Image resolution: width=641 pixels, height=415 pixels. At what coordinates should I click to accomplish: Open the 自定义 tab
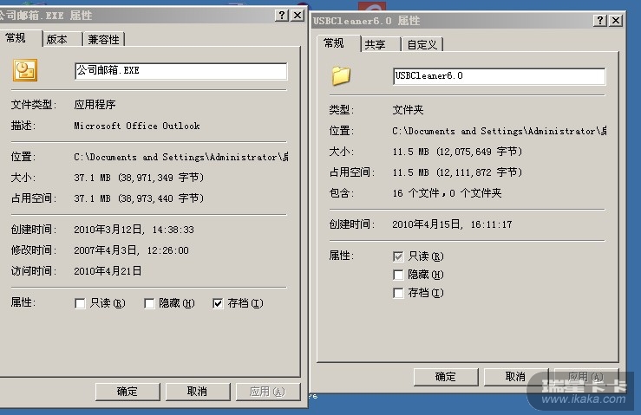click(x=422, y=45)
